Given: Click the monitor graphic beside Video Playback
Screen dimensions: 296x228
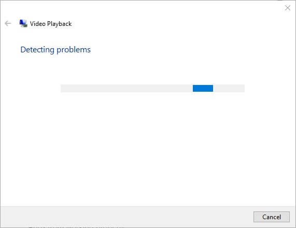Looking at the screenshot, I should click(x=23, y=23).
